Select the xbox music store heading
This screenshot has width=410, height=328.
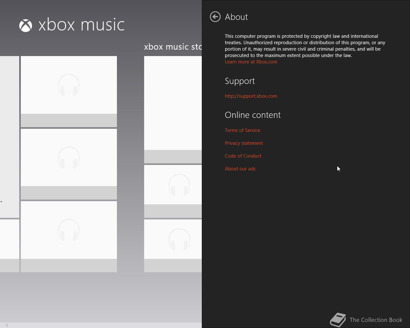tap(173, 47)
